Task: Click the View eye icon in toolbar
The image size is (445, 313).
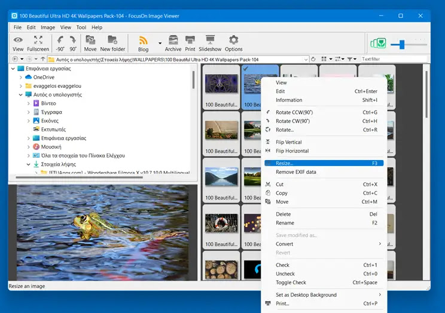Action: click(x=18, y=44)
